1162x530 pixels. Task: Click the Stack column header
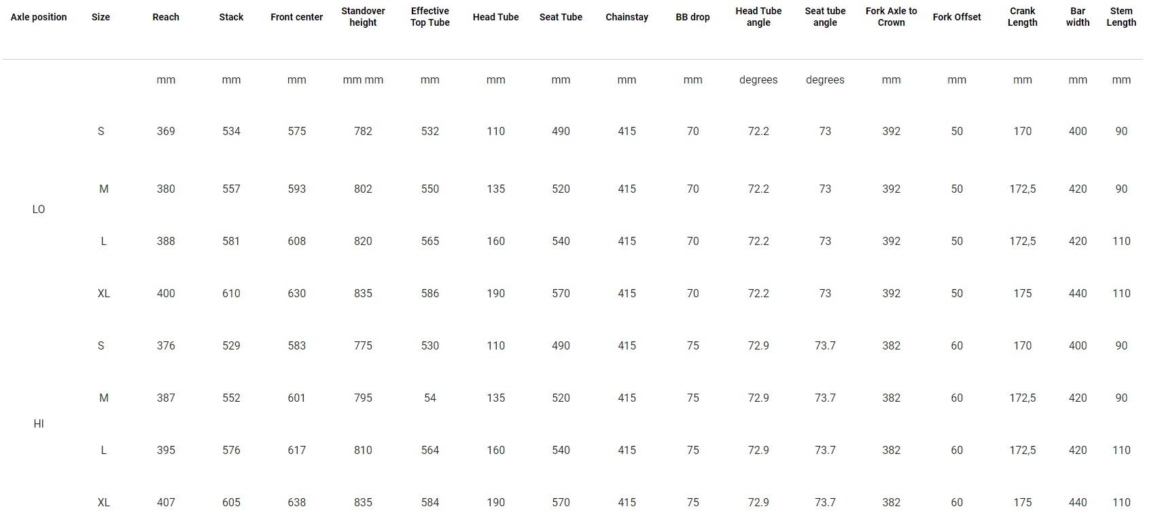pos(231,17)
